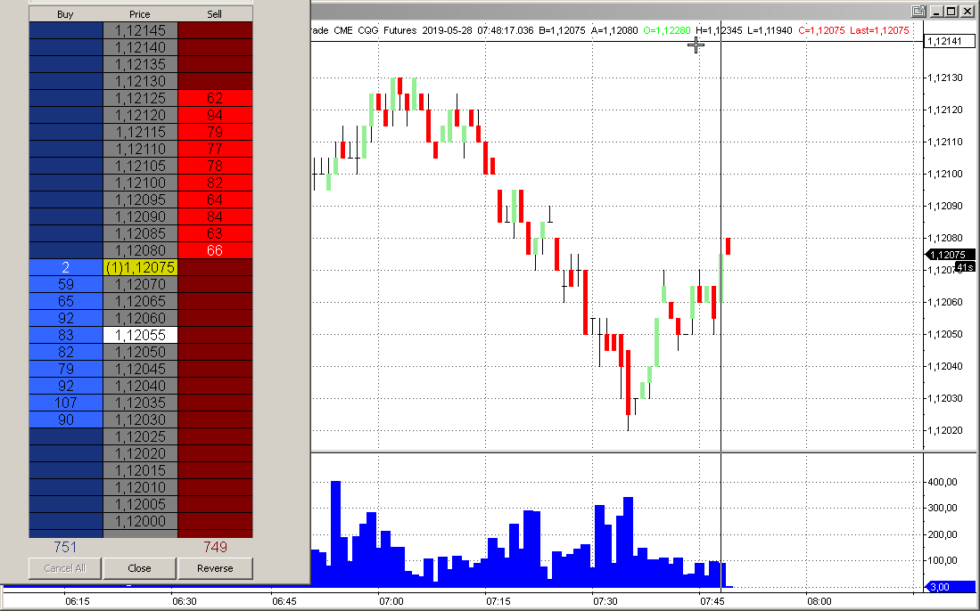Click the total buy volume 751
The height and width of the screenshot is (611, 980).
65,548
